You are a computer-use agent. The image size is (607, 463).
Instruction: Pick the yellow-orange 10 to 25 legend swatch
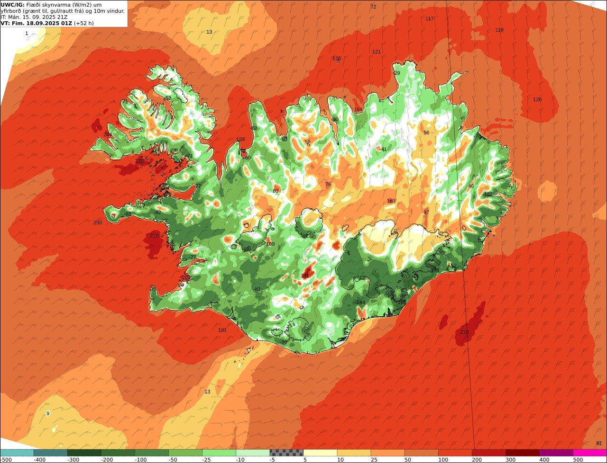click(354, 453)
